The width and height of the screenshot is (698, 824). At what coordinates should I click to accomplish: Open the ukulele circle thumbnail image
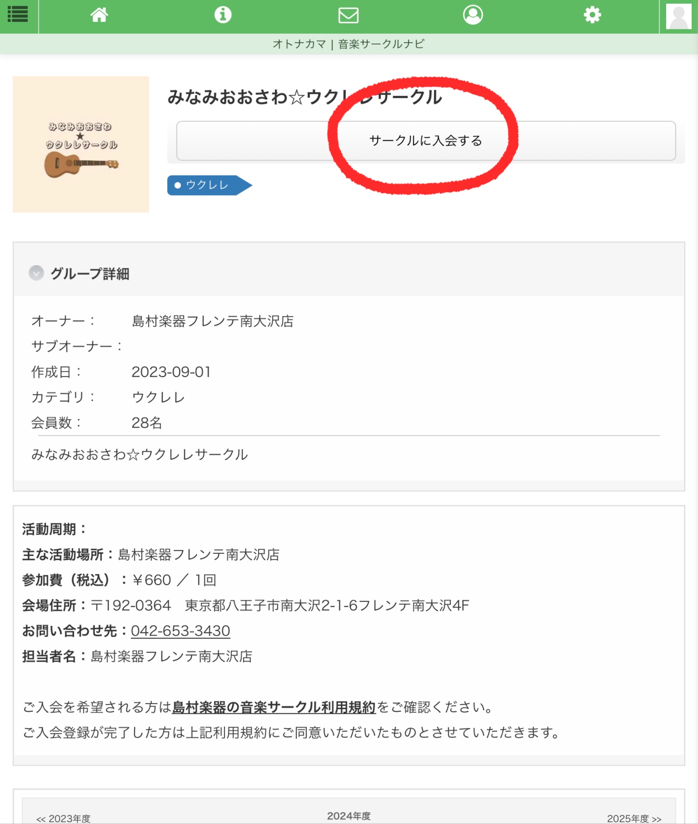tap(81, 144)
